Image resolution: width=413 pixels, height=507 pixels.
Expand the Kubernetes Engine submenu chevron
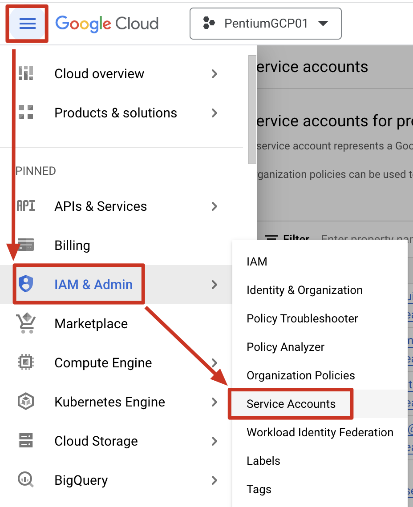click(214, 402)
